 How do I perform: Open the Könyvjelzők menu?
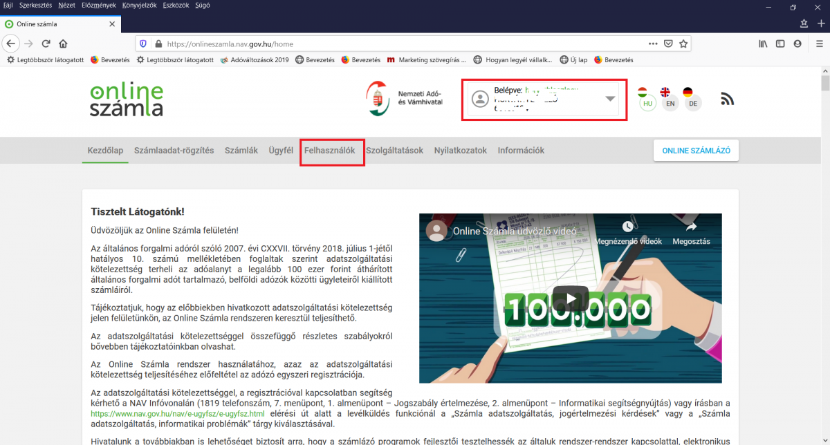(x=140, y=5)
